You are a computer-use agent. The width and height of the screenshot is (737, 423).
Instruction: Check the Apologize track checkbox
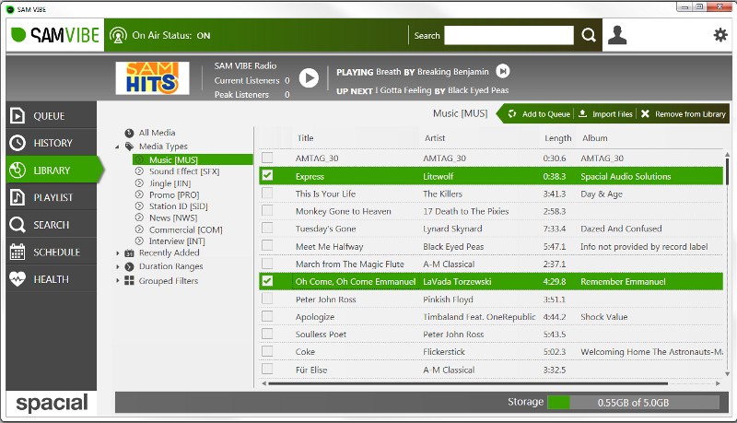coord(267,316)
